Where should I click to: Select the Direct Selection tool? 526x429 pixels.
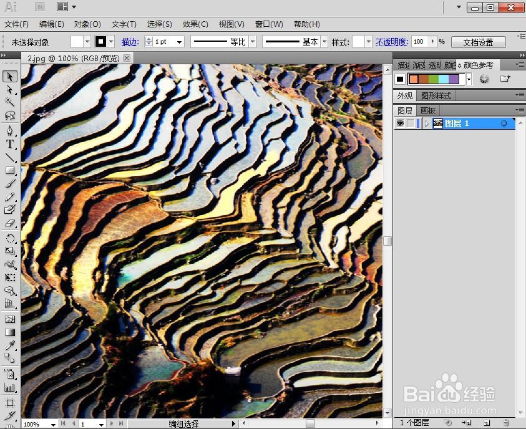pos(10,90)
